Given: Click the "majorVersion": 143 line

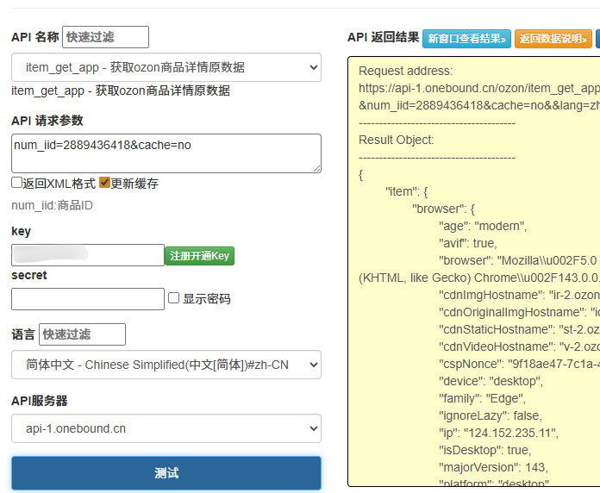Looking at the screenshot, I should [x=494, y=467].
